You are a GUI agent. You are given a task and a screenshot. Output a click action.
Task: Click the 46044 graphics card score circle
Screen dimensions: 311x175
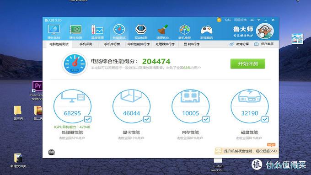(x=131, y=106)
